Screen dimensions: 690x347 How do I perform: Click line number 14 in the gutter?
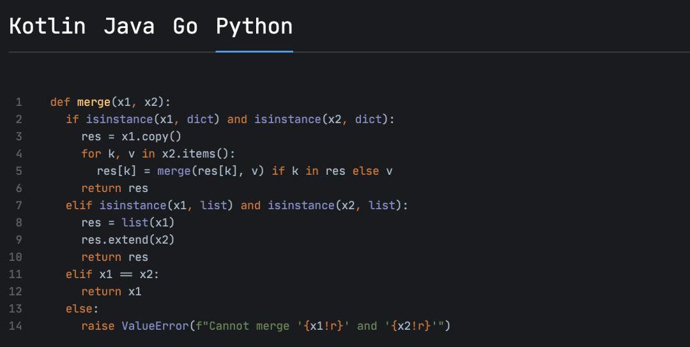[15, 326]
